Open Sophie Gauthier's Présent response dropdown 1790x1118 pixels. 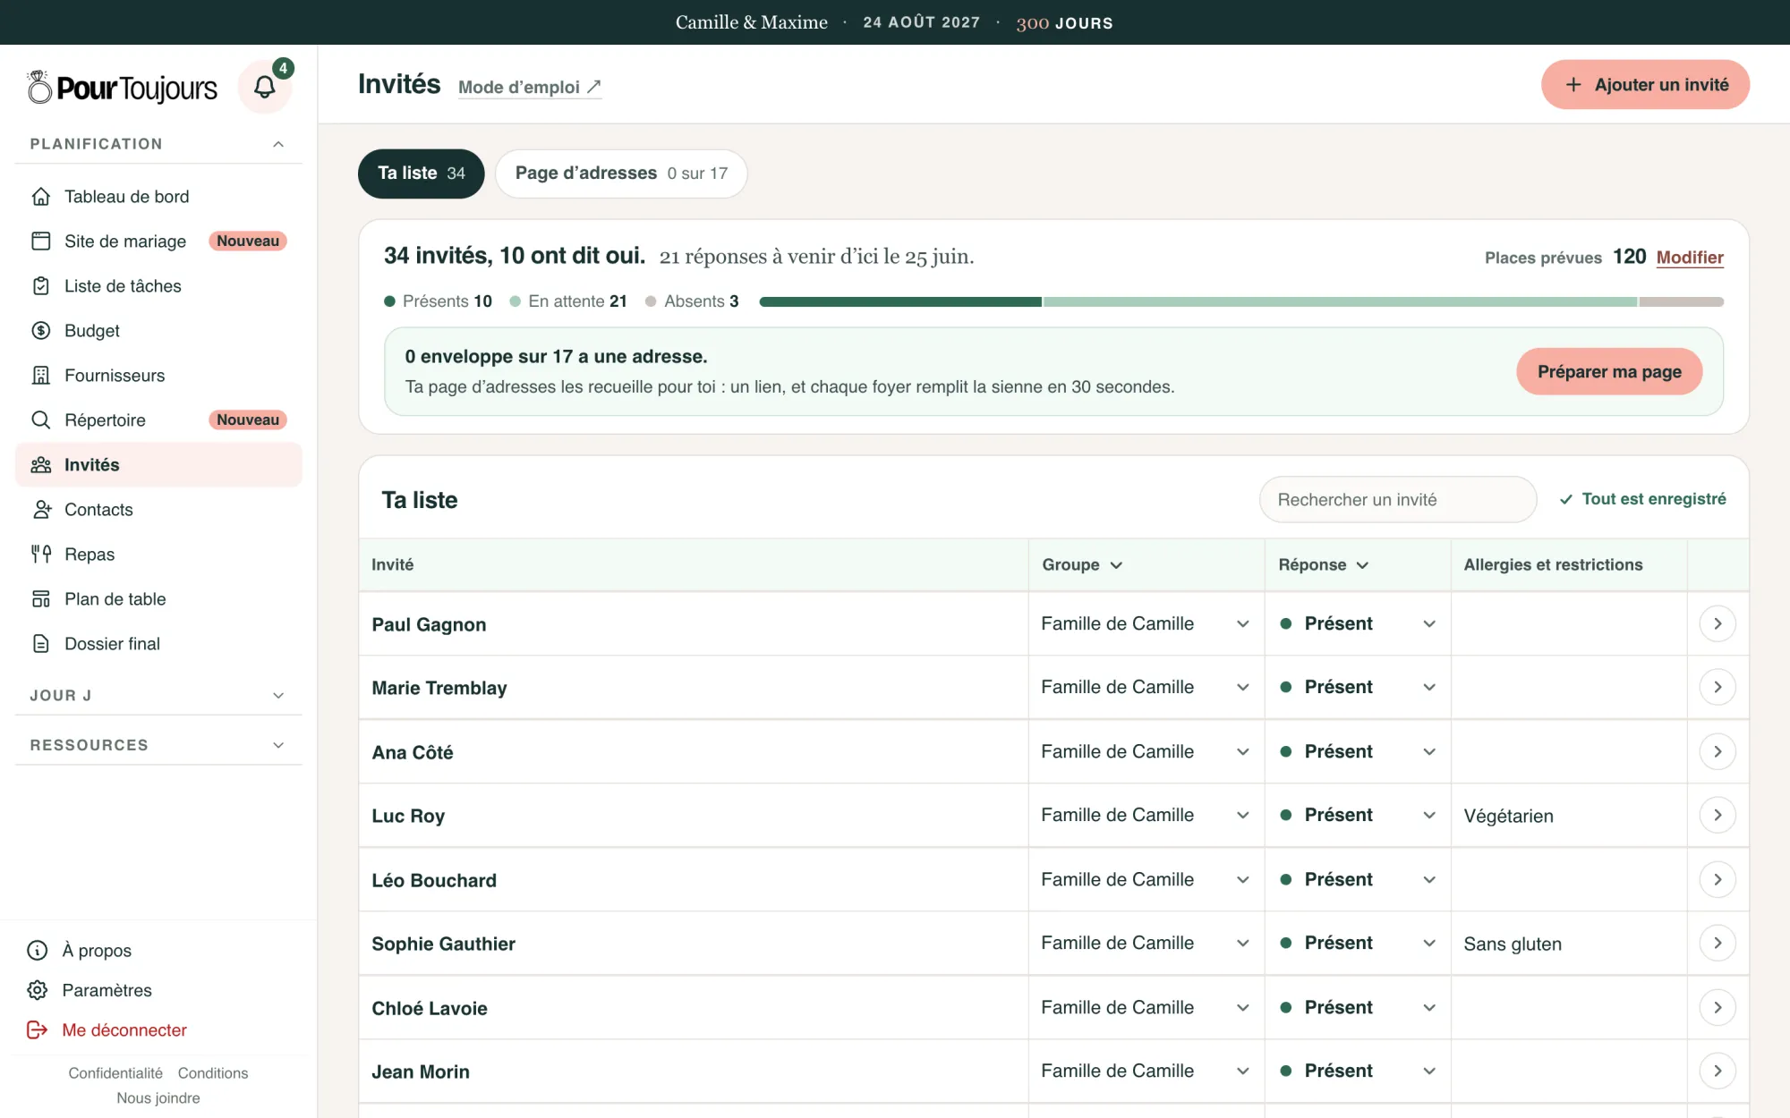pos(1358,943)
